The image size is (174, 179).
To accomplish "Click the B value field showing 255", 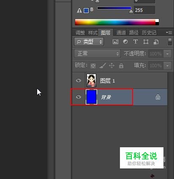I will (144, 10).
